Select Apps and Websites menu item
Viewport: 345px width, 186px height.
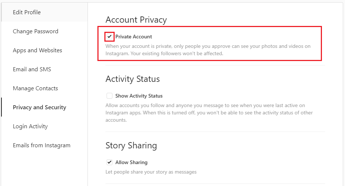click(37, 50)
